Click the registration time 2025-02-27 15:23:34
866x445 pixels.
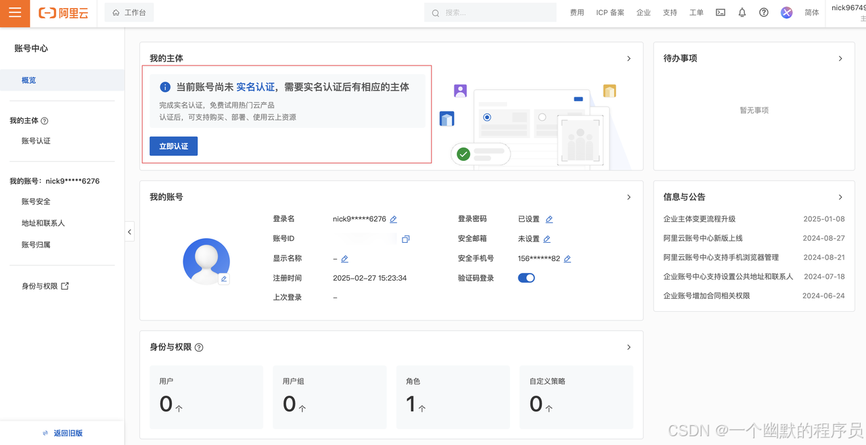369,278
